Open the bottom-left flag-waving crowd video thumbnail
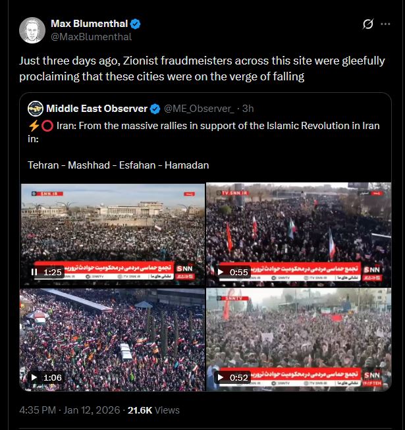 pyautogui.click(x=113, y=340)
